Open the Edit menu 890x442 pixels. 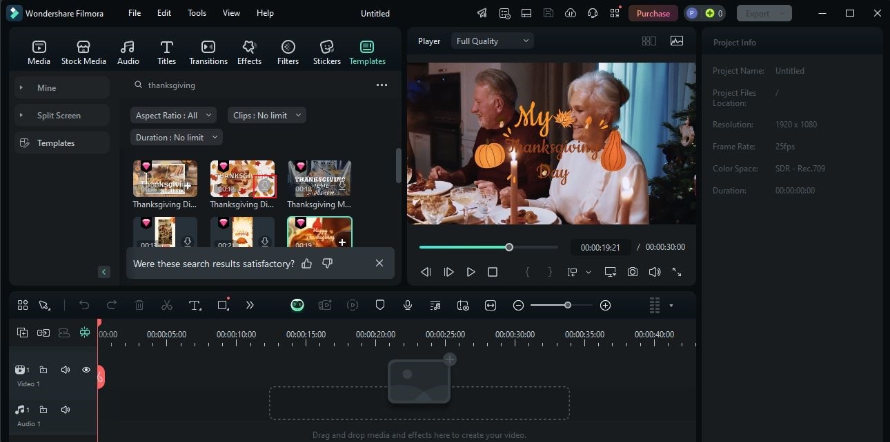point(164,13)
